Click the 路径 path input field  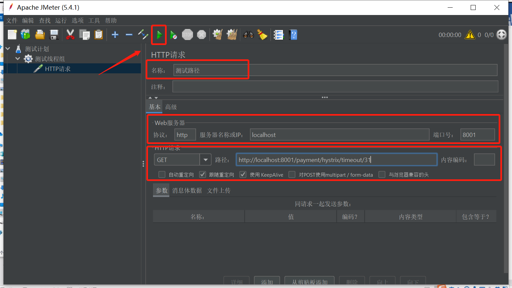tap(337, 160)
